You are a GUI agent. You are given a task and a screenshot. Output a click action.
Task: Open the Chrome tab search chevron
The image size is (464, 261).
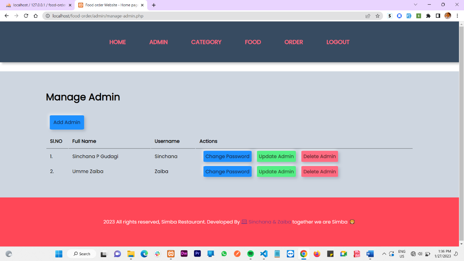(x=415, y=5)
